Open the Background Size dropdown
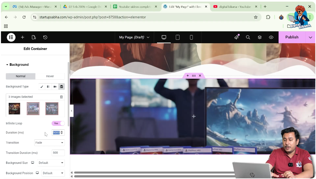 pos(51,163)
